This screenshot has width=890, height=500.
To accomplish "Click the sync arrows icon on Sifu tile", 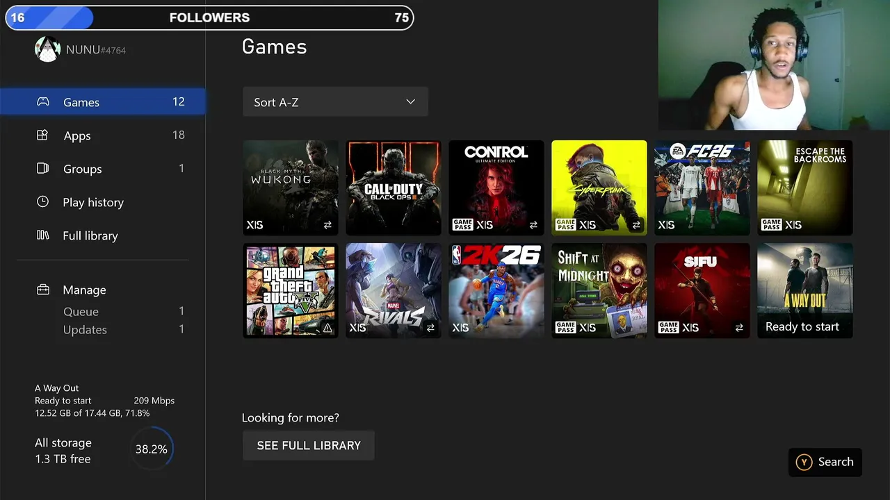I will pyautogui.click(x=739, y=328).
